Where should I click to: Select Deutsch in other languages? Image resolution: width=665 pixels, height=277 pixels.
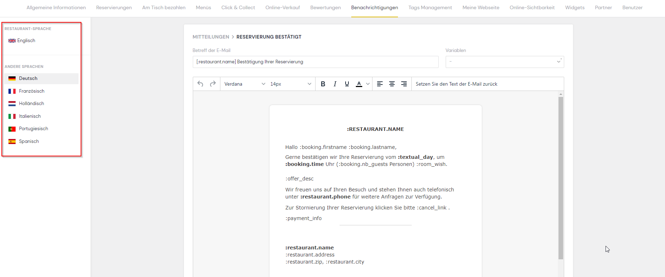coord(41,79)
